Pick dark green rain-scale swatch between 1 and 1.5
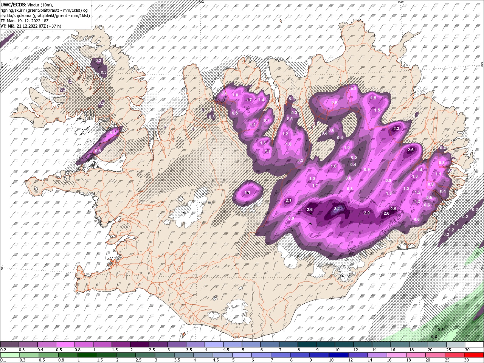484x363 pixels. tap(87, 355)
